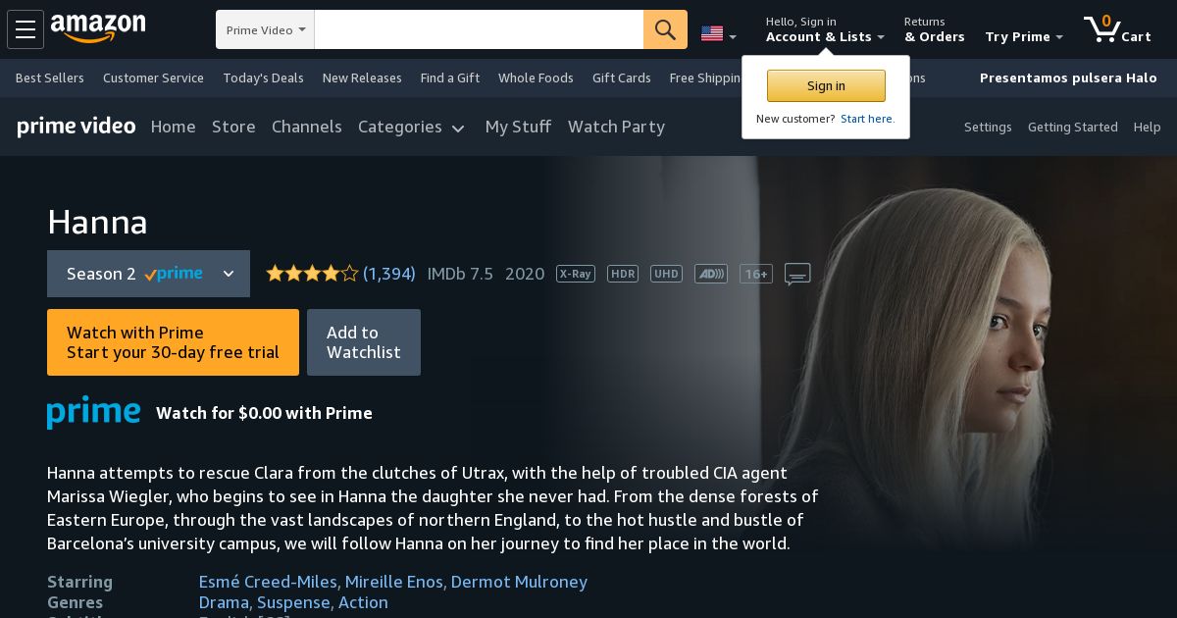Open the US flag language selector
Screen dimensions: 1177x618
(x=718, y=34)
